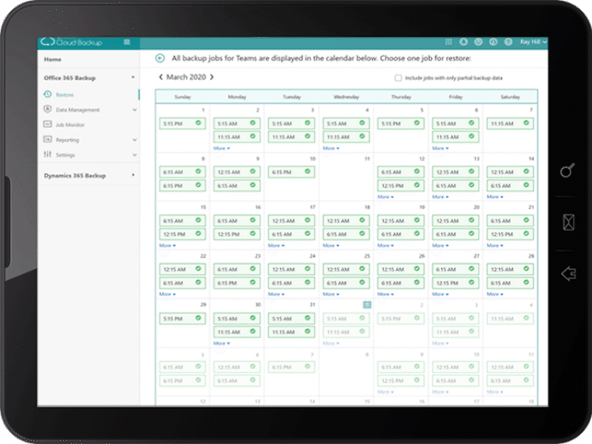The height and width of the screenshot is (444, 592).
Task: Select the March 14 6:15 AM backup job
Action: pyautogui.click(x=510, y=185)
